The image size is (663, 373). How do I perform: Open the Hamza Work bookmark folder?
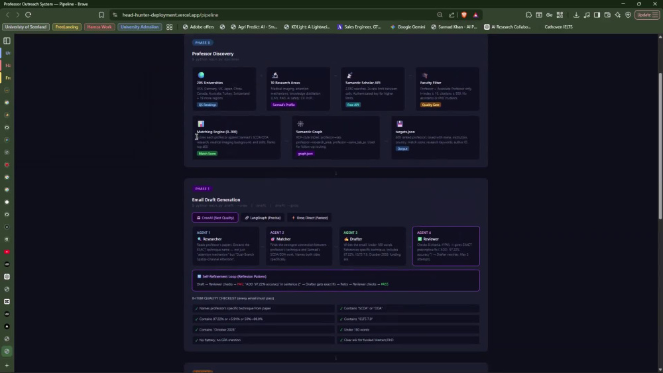(x=99, y=27)
